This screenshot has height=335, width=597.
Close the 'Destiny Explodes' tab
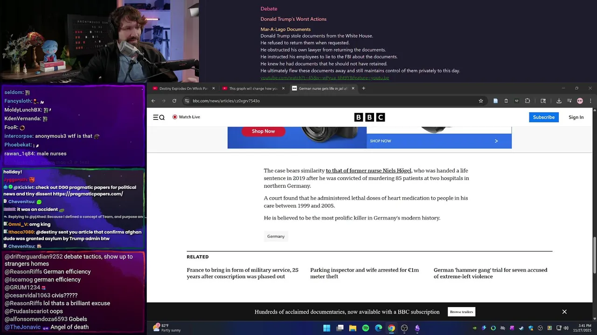[214, 88]
